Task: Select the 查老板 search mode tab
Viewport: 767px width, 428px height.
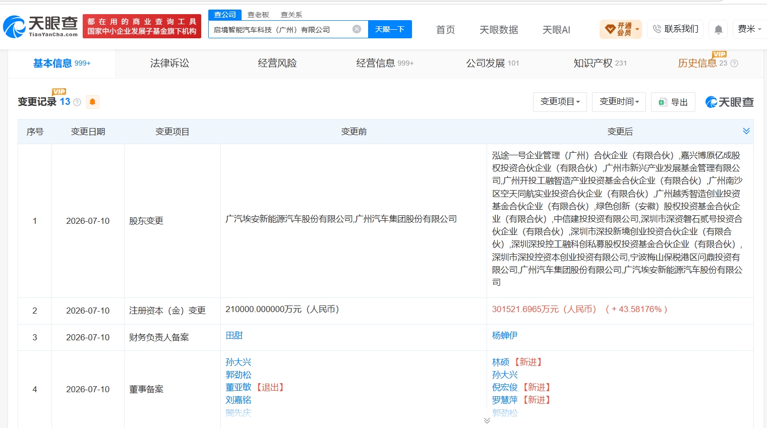Action: [x=258, y=15]
